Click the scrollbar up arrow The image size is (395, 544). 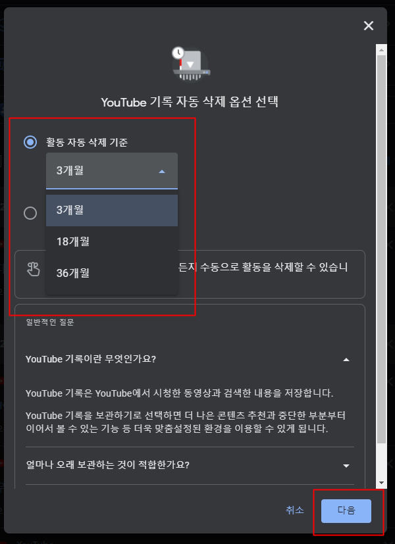381,50
